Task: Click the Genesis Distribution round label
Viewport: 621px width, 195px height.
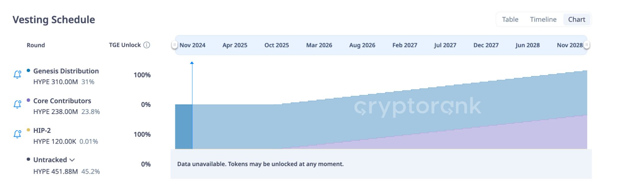Action: [x=66, y=71]
